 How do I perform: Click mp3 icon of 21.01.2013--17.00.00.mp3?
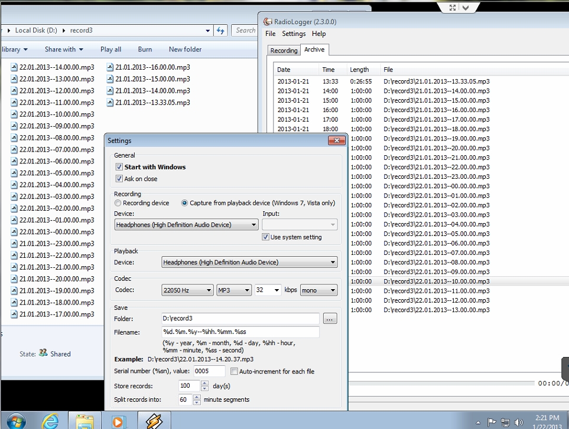pyautogui.click(x=14, y=314)
